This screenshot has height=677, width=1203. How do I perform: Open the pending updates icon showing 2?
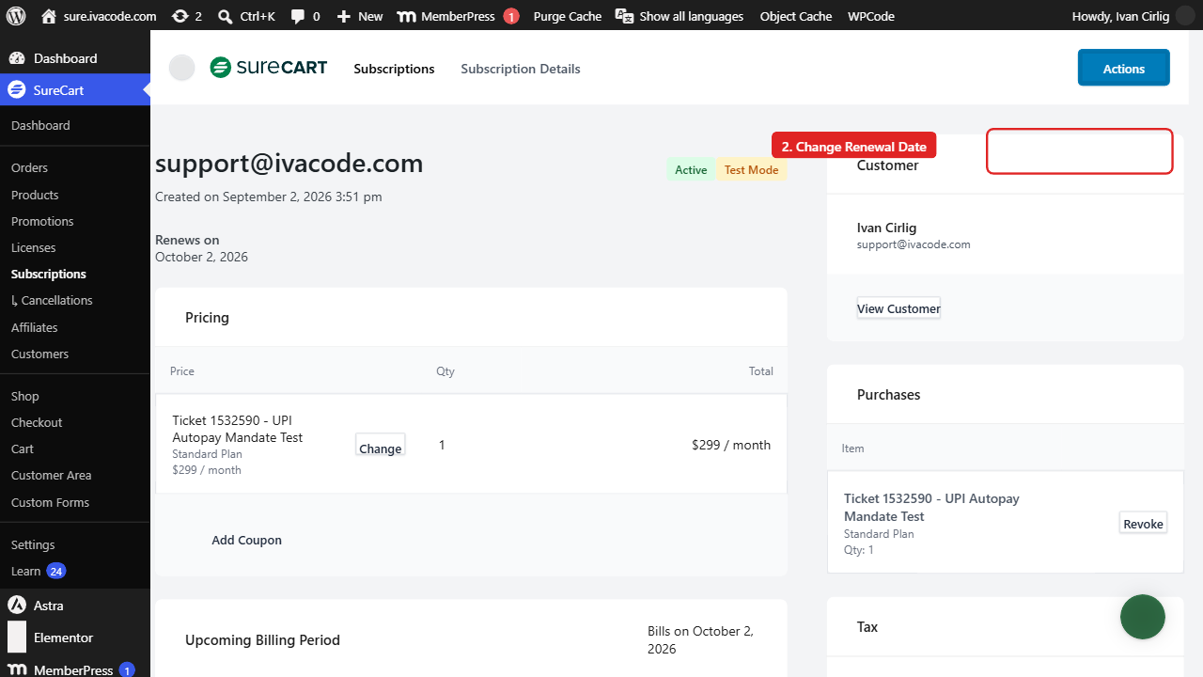[186, 16]
